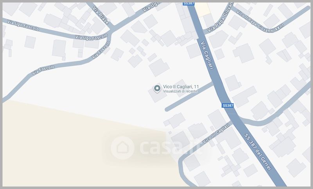The width and height of the screenshot is (313, 189).
Task: Click the Visualizzati di recente text
Action: pyautogui.click(x=180, y=91)
